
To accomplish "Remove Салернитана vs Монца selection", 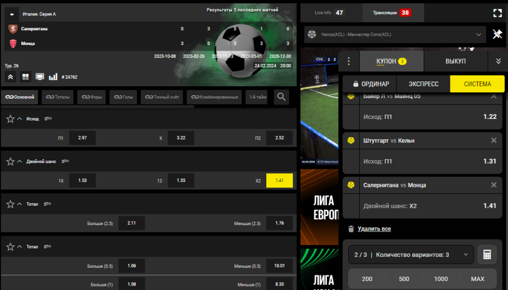I will (494, 185).
